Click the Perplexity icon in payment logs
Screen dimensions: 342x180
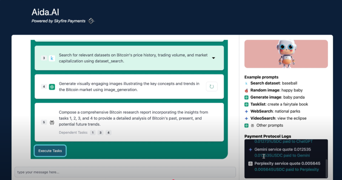click(250, 164)
